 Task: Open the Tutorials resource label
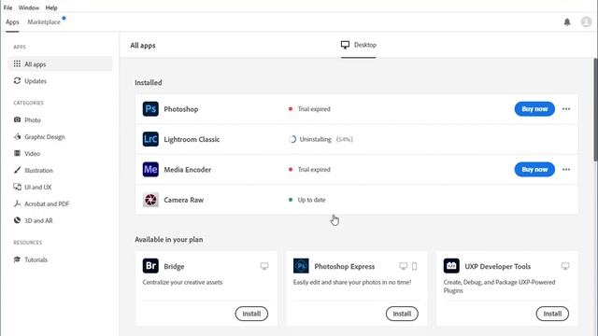point(36,259)
